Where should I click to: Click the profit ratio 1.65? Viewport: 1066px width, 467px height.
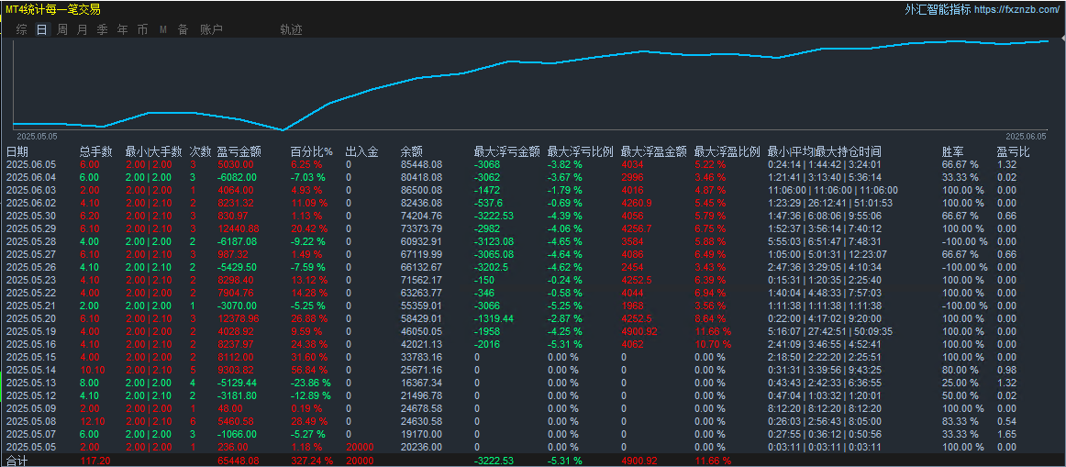click(x=1006, y=434)
